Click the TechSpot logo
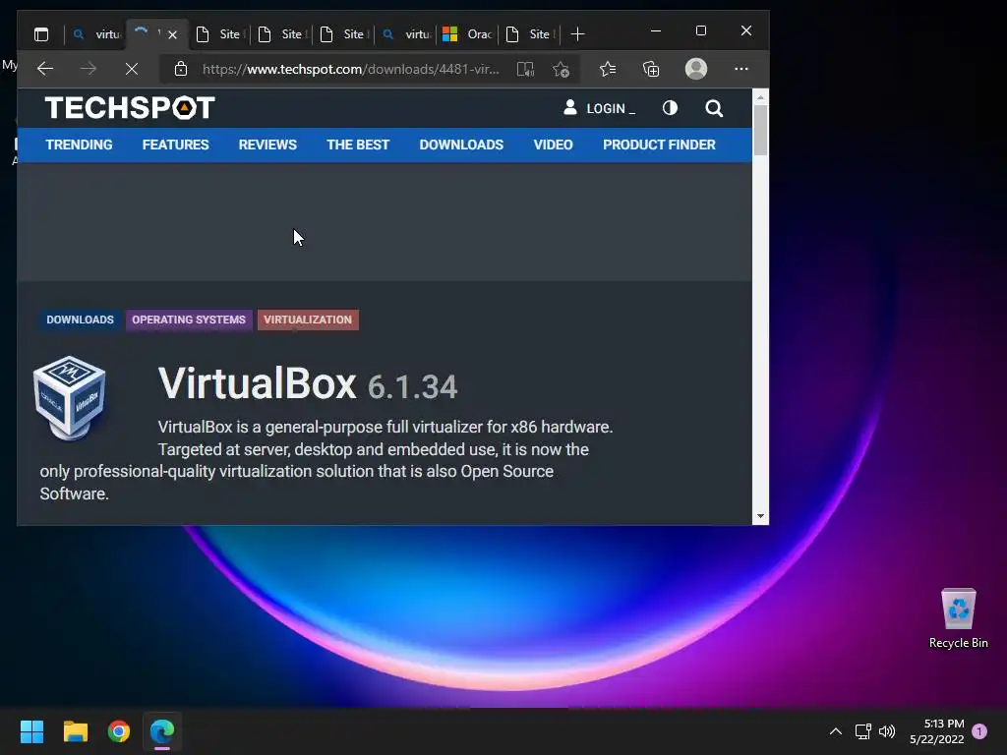 (x=130, y=108)
